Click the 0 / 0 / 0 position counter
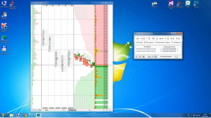Screen dimensions: 211x118 pos(107,110)
